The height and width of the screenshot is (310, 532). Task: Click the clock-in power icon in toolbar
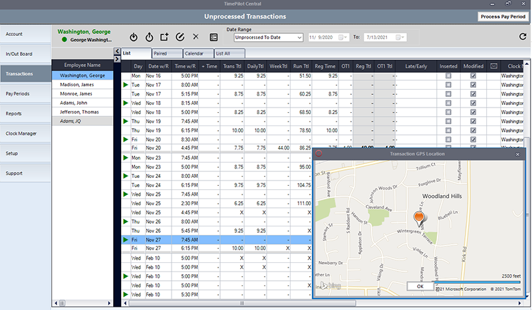134,37
